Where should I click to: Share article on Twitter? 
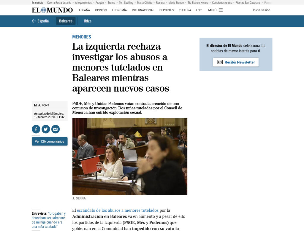point(46,129)
